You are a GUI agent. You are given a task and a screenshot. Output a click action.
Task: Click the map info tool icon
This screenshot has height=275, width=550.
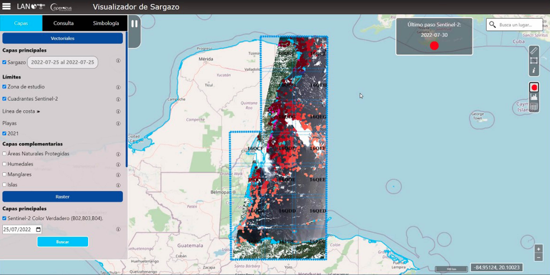tap(534, 71)
